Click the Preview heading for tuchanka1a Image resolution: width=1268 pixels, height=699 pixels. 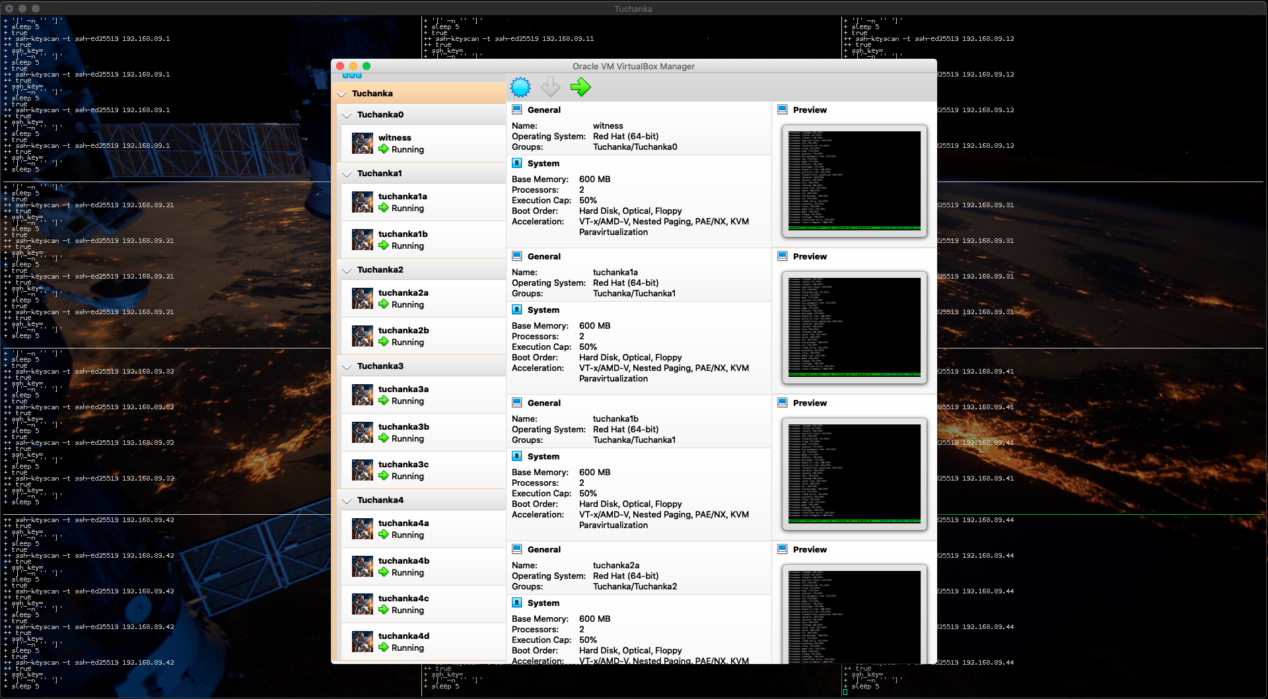[x=810, y=256]
